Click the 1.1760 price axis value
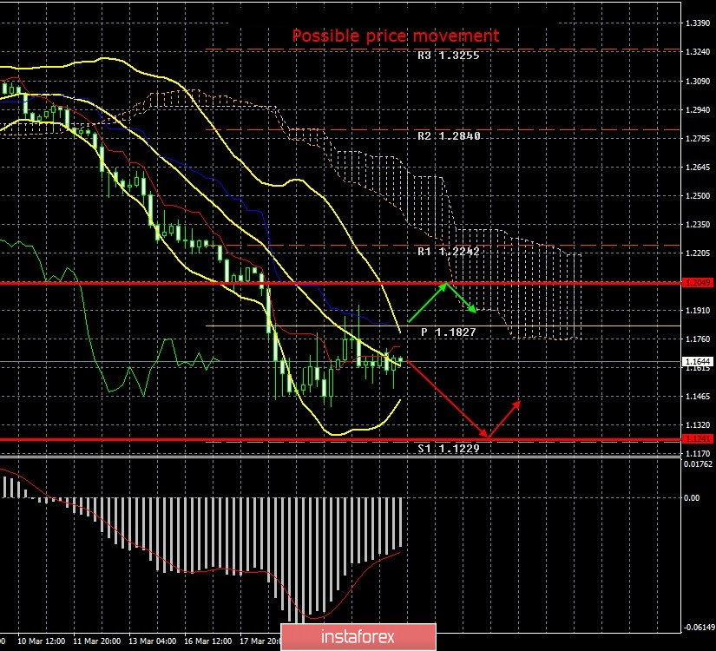Viewport: 716px width, 651px height. pyautogui.click(x=698, y=339)
